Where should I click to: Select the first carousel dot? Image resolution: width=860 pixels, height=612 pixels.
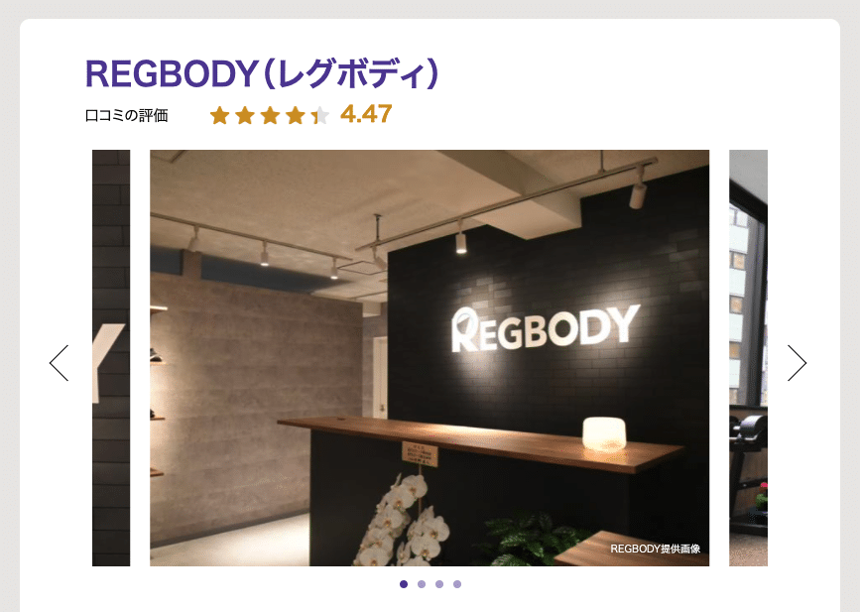[404, 584]
